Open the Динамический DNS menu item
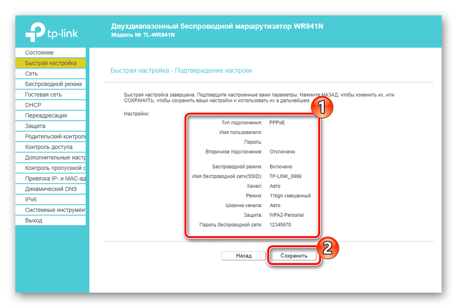 pos(51,189)
